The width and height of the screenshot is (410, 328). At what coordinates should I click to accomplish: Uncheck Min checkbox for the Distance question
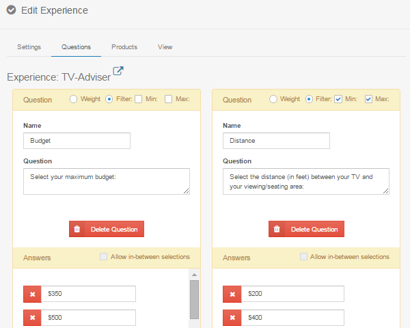pyautogui.click(x=338, y=99)
